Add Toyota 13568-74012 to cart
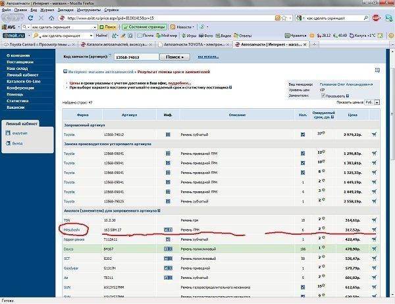This screenshot has height=304, width=395. tap(374, 135)
